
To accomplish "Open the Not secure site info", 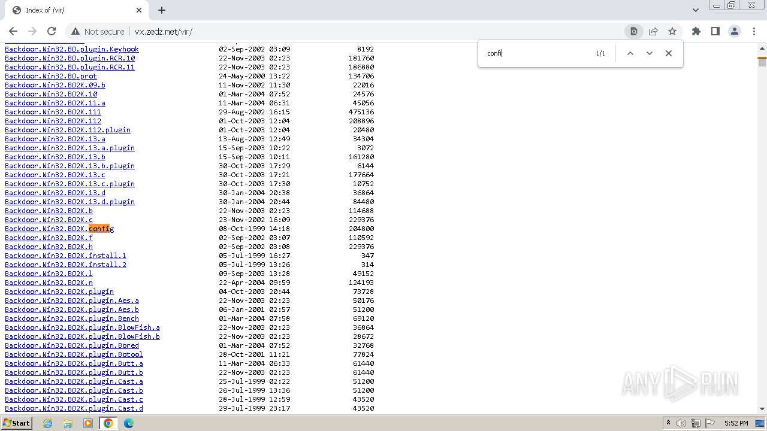I will click(x=98, y=31).
